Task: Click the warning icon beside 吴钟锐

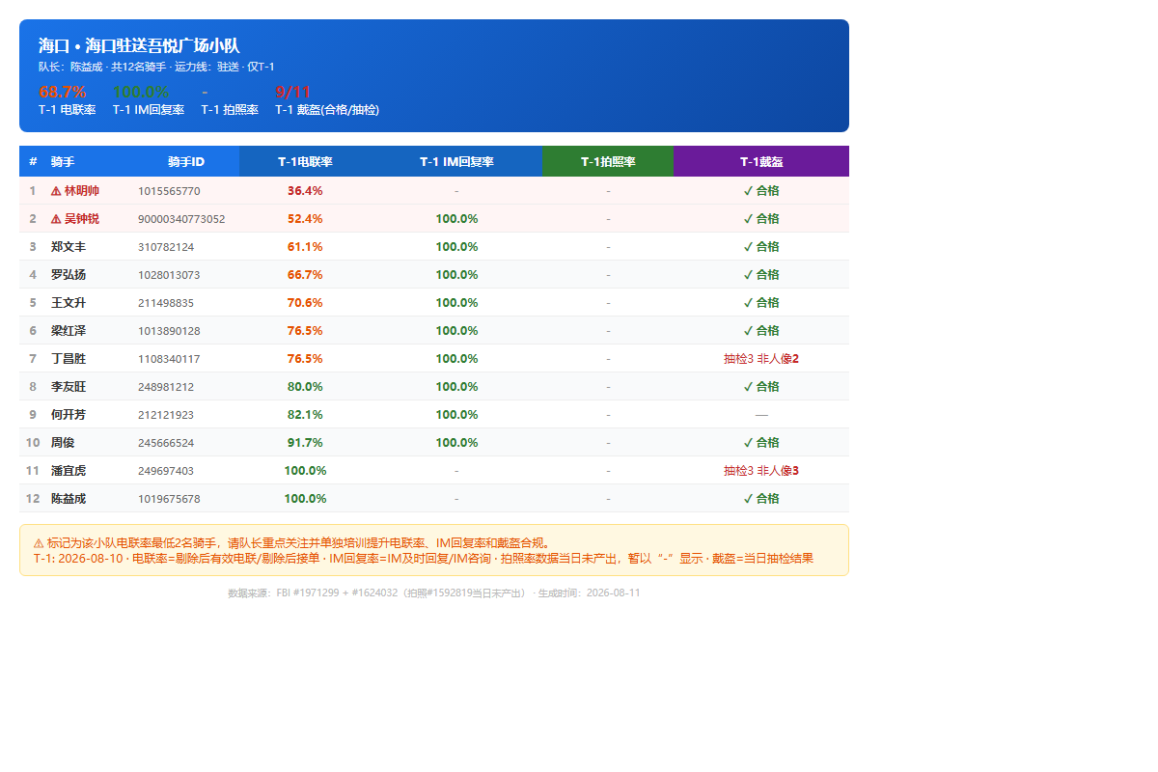Action: click(x=56, y=219)
